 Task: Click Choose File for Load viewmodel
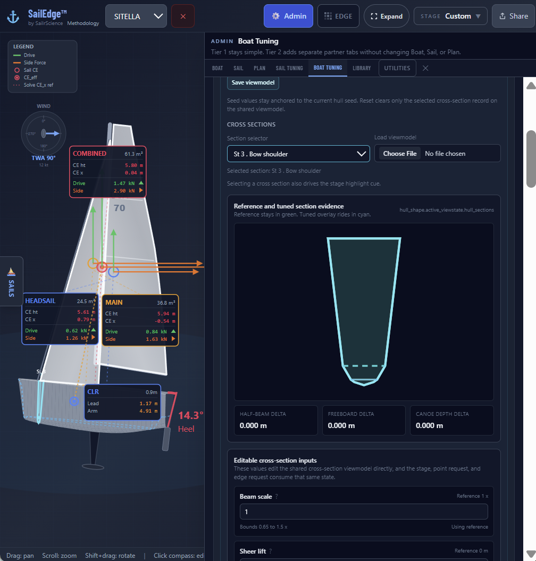400,154
